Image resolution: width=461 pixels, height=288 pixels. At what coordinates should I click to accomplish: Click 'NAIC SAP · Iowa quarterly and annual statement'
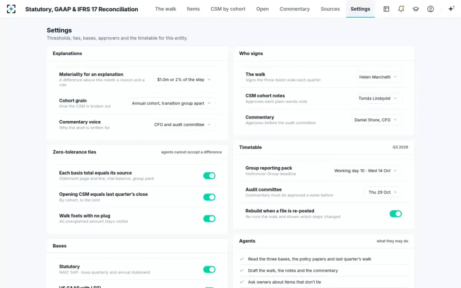point(104,273)
